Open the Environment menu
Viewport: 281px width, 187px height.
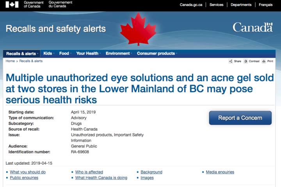[x=119, y=53]
